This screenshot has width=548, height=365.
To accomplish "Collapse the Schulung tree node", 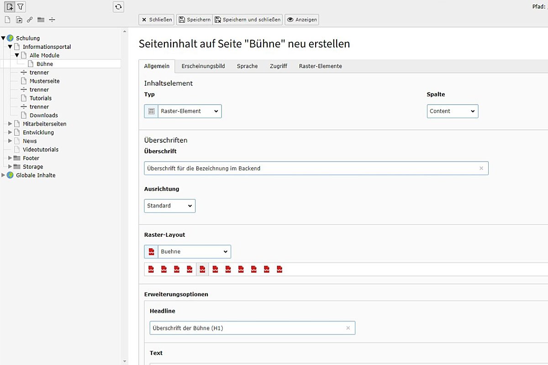I will pos(4,38).
